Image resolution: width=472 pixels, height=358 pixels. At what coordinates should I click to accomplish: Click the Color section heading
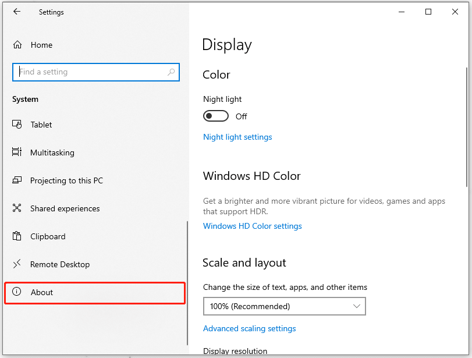[217, 75]
